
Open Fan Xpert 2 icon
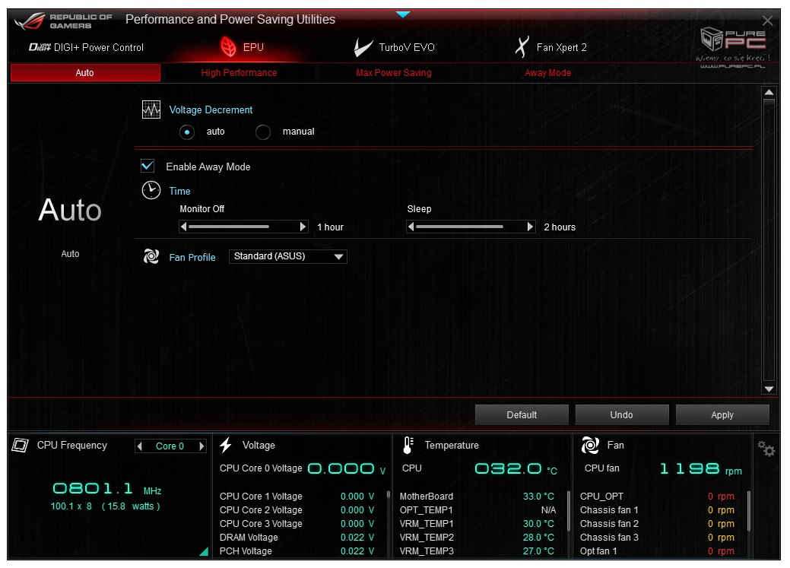(x=522, y=47)
